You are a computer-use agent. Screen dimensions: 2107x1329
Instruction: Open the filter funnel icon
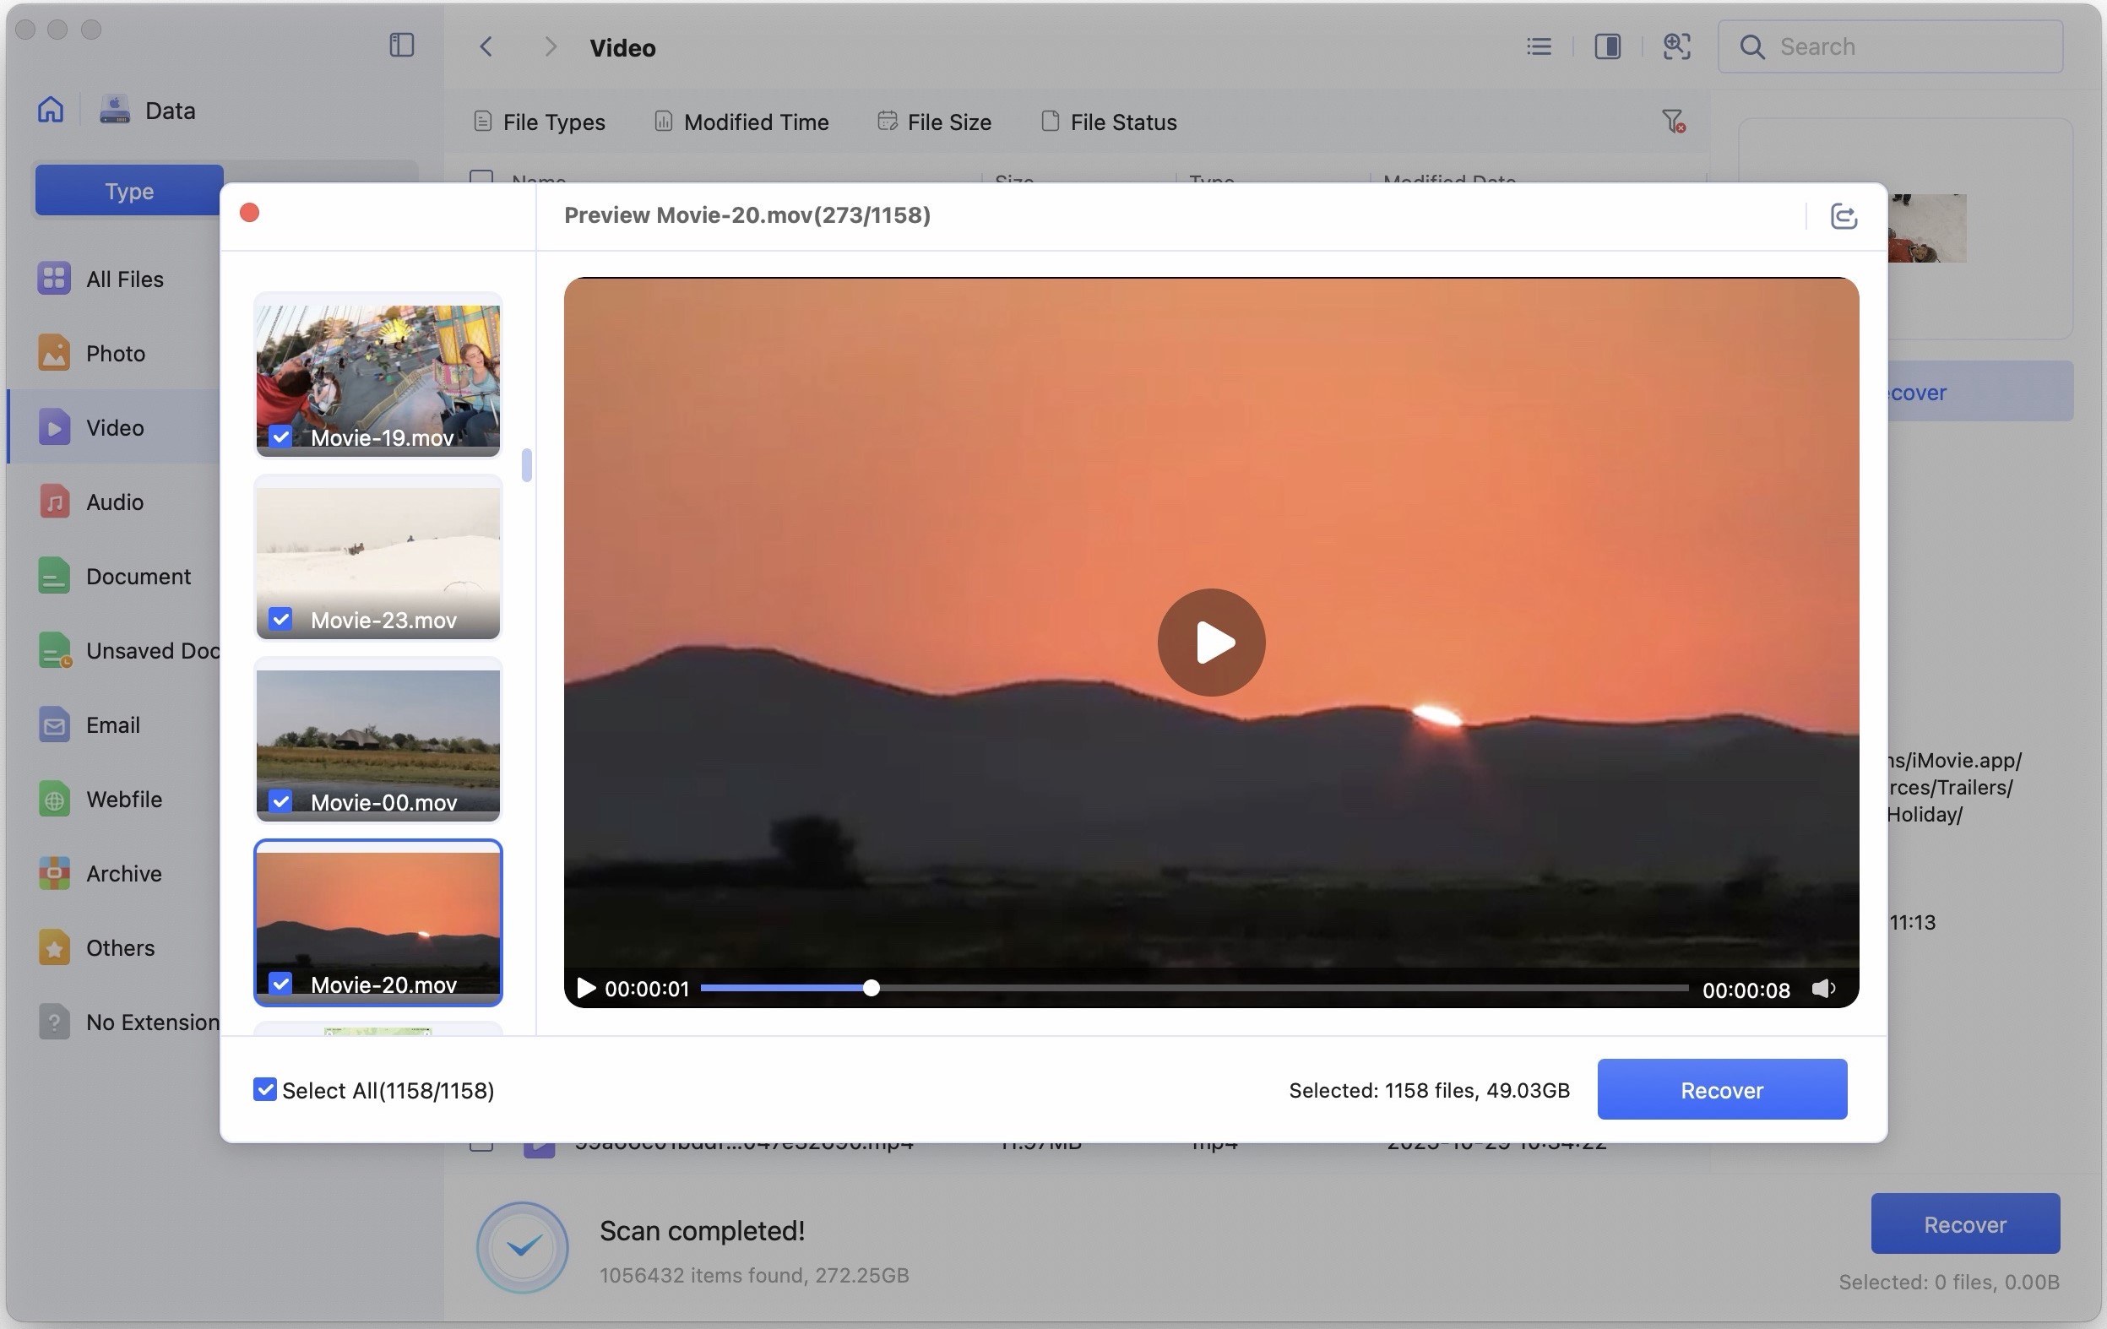(x=1672, y=122)
